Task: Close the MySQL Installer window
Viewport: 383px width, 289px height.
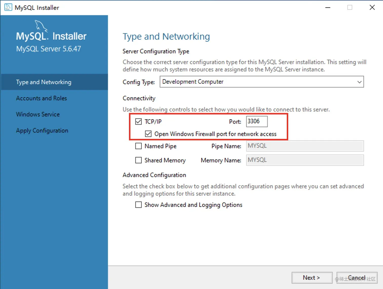Action: pyautogui.click(x=372, y=8)
